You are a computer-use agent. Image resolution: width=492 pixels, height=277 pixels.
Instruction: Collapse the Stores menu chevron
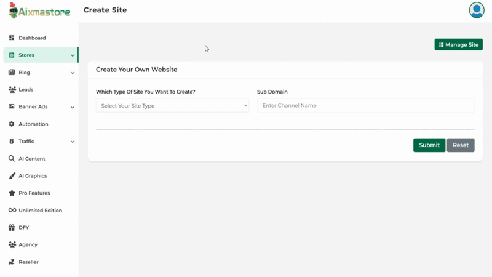[x=73, y=55]
